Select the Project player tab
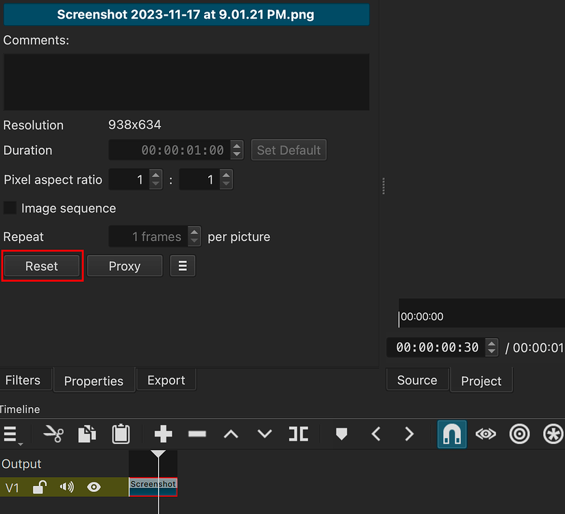565x514 pixels. click(481, 380)
